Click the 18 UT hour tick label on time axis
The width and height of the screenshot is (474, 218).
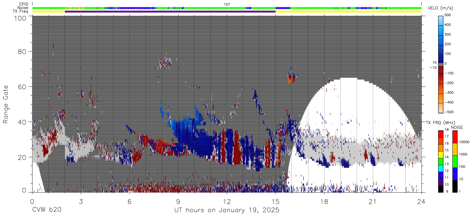click(324, 201)
